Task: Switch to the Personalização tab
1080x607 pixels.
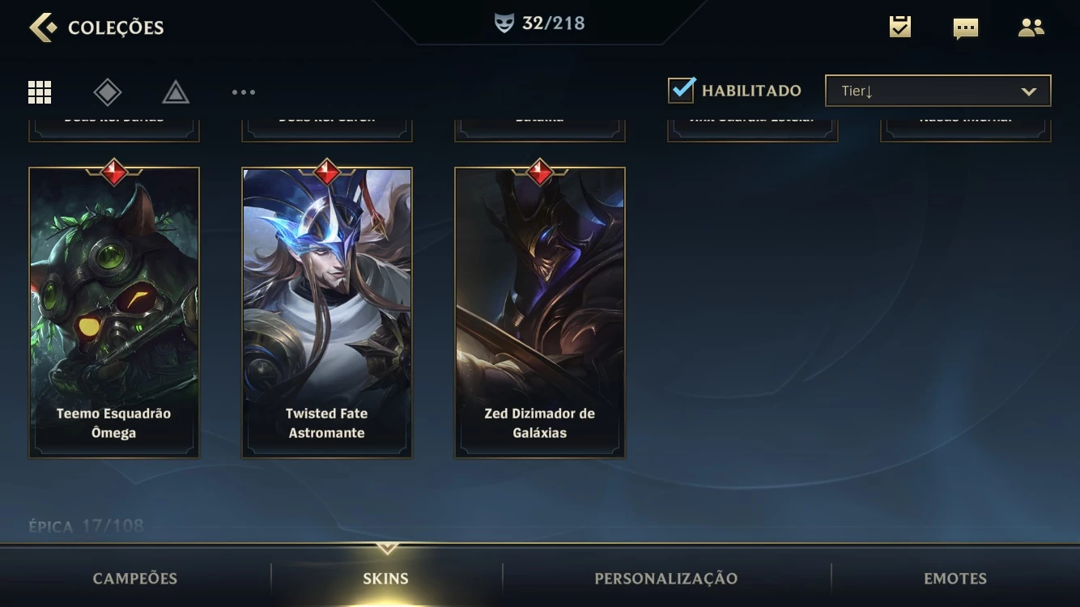Action: [666, 579]
